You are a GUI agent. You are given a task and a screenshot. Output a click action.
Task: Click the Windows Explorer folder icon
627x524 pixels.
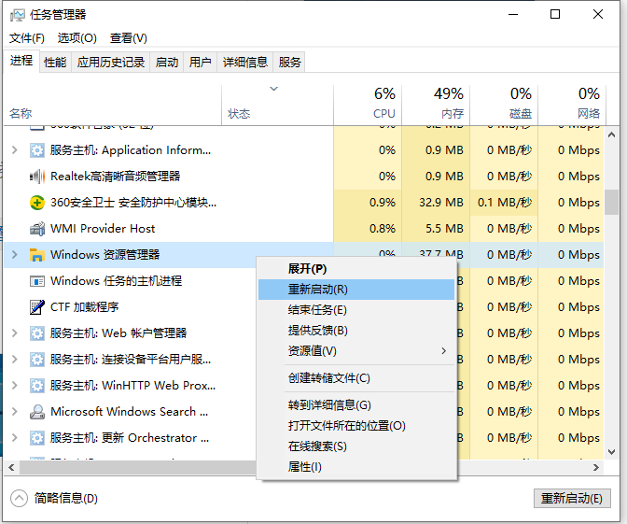pos(37,255)
